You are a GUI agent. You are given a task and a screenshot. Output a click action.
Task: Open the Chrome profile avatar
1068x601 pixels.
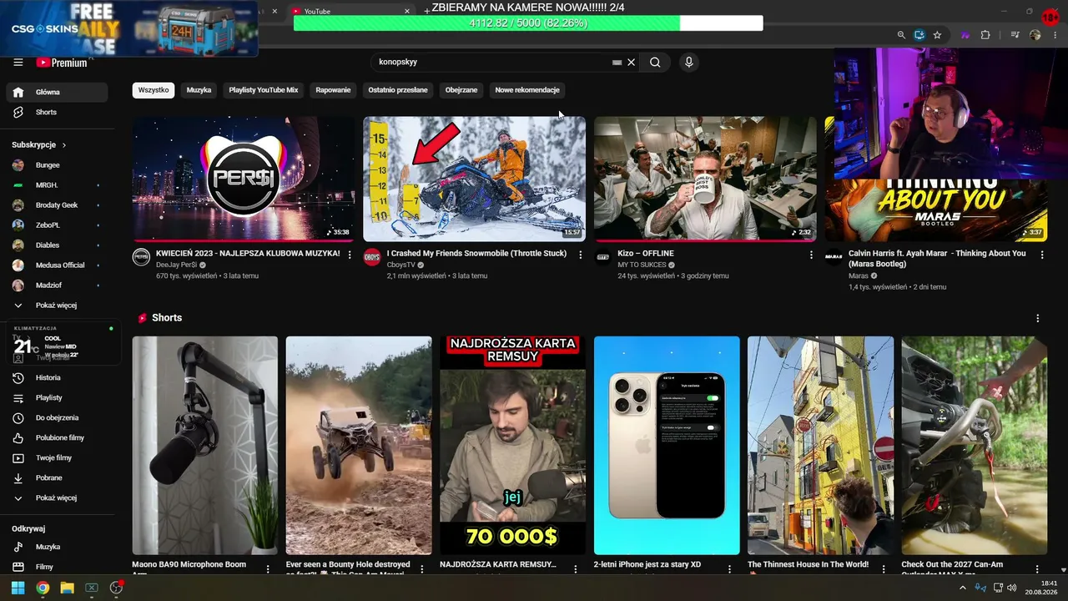click(x=1035, y=35)
